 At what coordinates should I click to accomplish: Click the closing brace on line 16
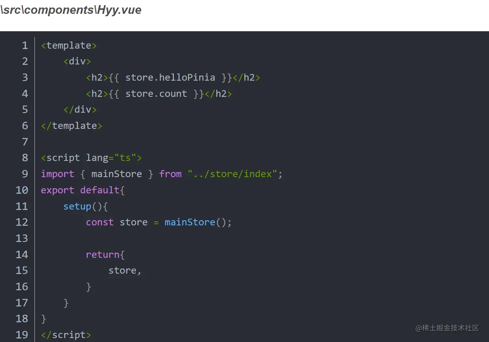(x=89, y=287)
